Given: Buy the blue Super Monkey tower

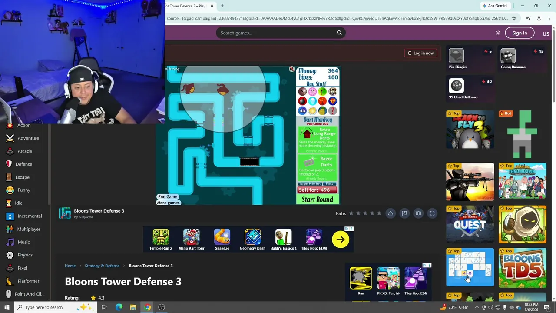Looking at the screenshot, I should tap(332, 101).
